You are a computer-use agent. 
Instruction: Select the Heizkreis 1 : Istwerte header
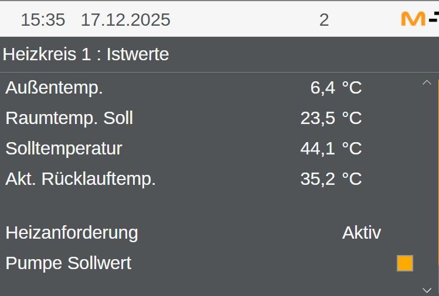[x=86, y=54]
